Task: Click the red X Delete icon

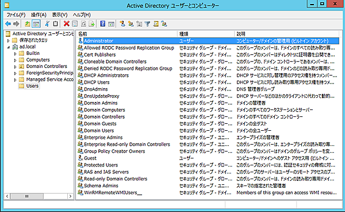Action: tap(67, 24)
